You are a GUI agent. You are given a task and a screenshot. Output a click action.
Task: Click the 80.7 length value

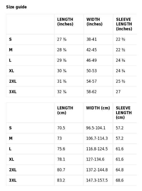[x=61, y=170]
